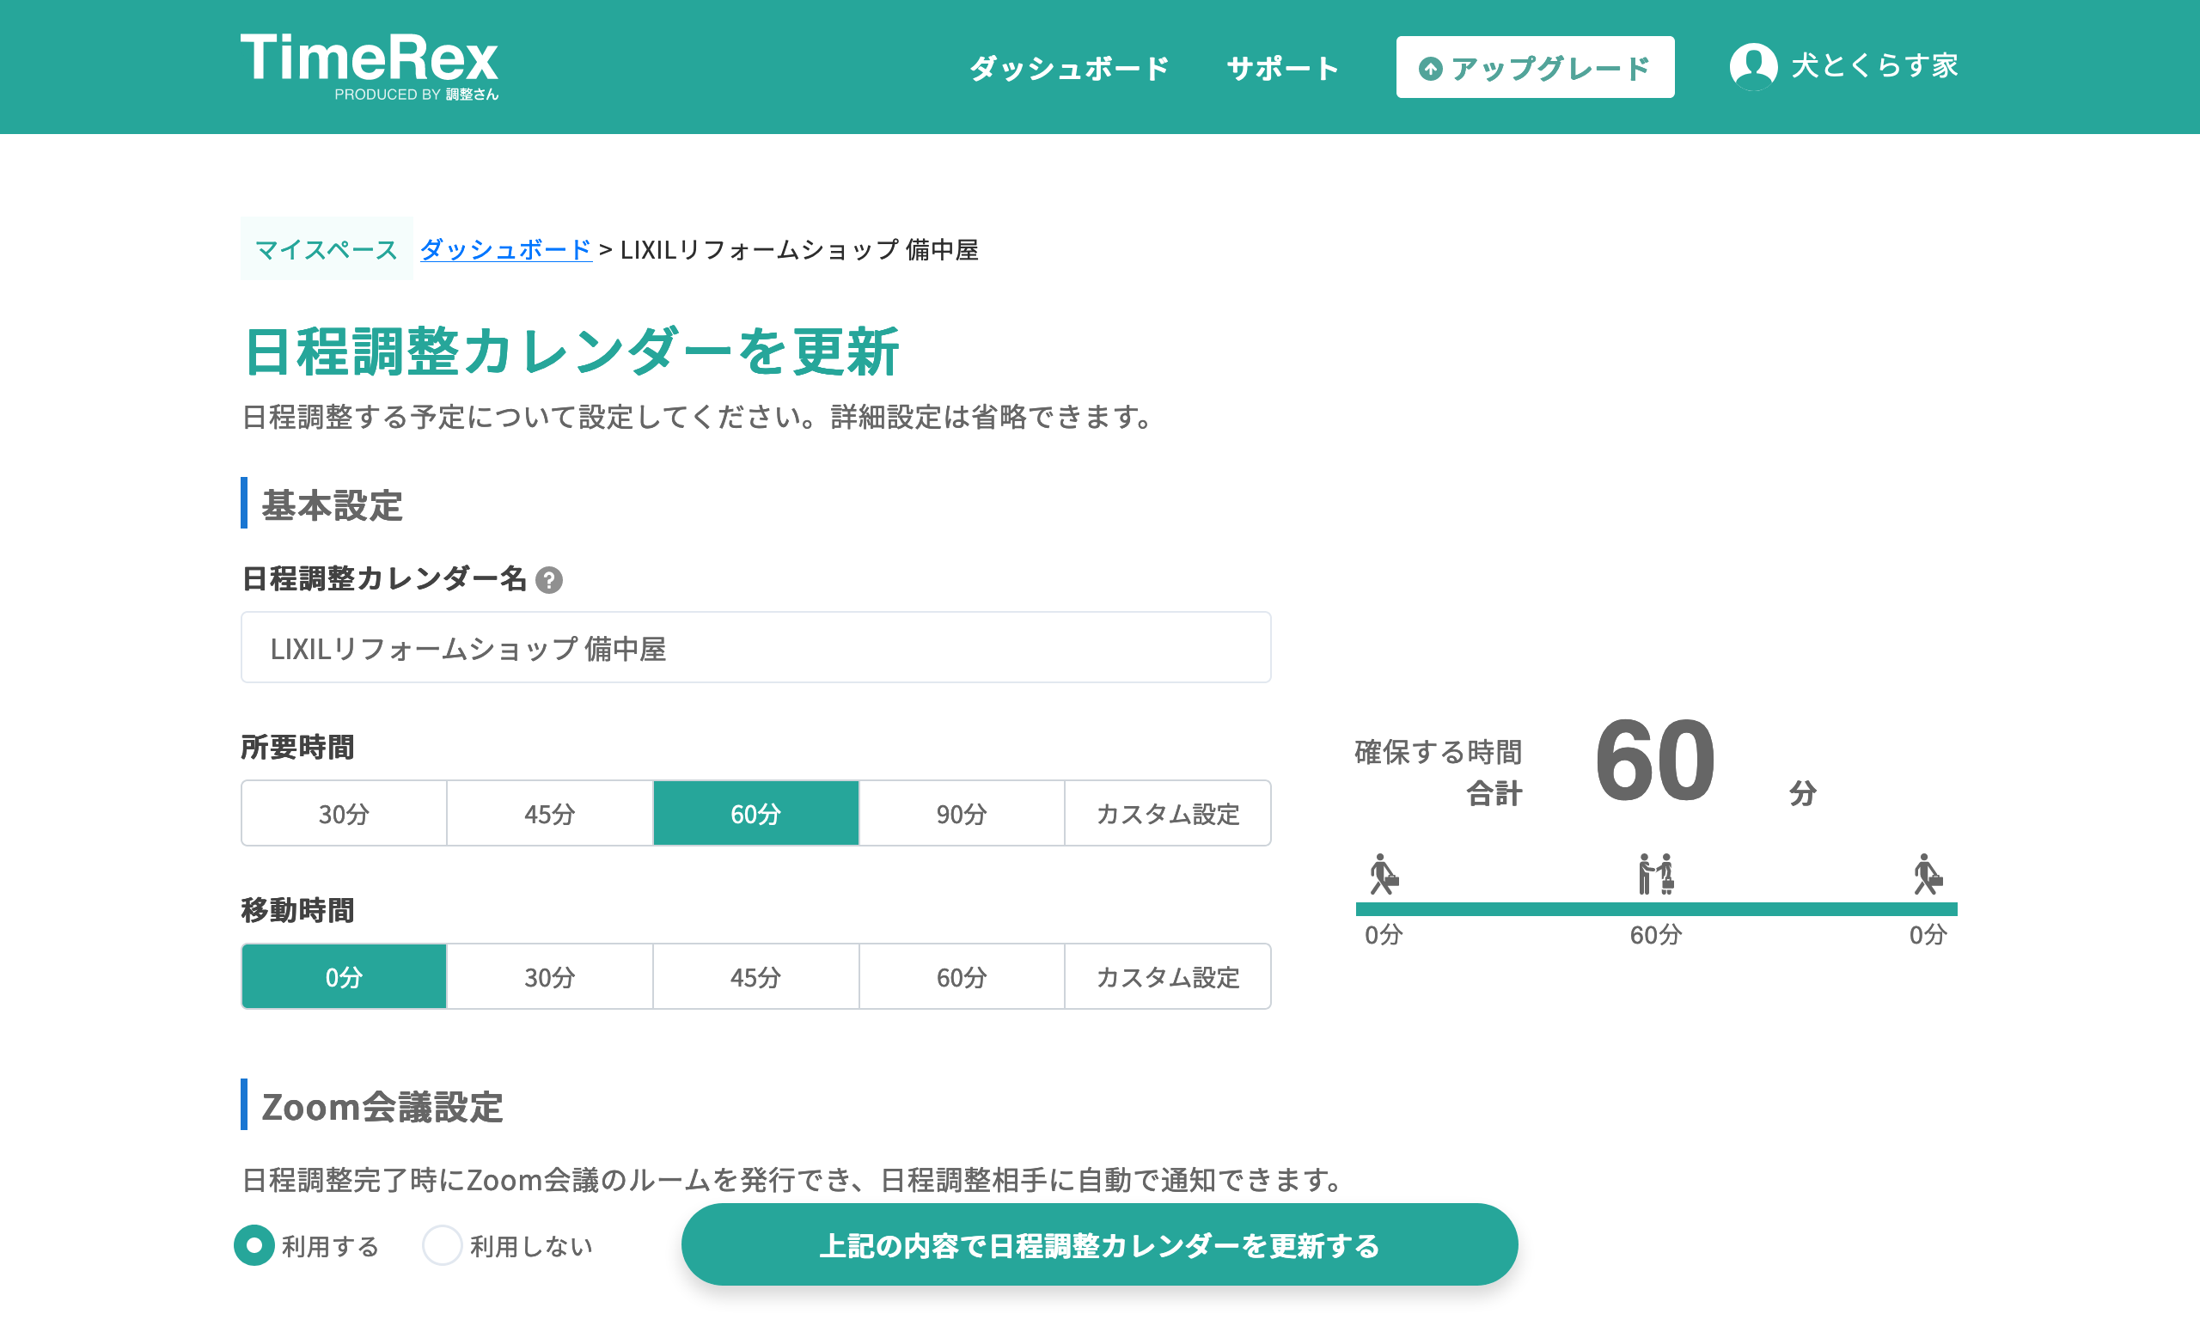
Task: Open ダッシュボード in the top navigation
Action: pyautogui.click(x=1069, y=69)
